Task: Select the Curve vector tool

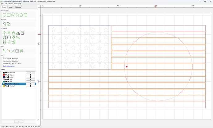Action: tap(17, 15)
